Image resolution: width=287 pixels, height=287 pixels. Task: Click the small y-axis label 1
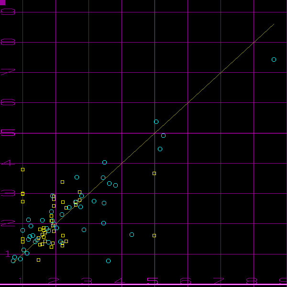[7, 254]
